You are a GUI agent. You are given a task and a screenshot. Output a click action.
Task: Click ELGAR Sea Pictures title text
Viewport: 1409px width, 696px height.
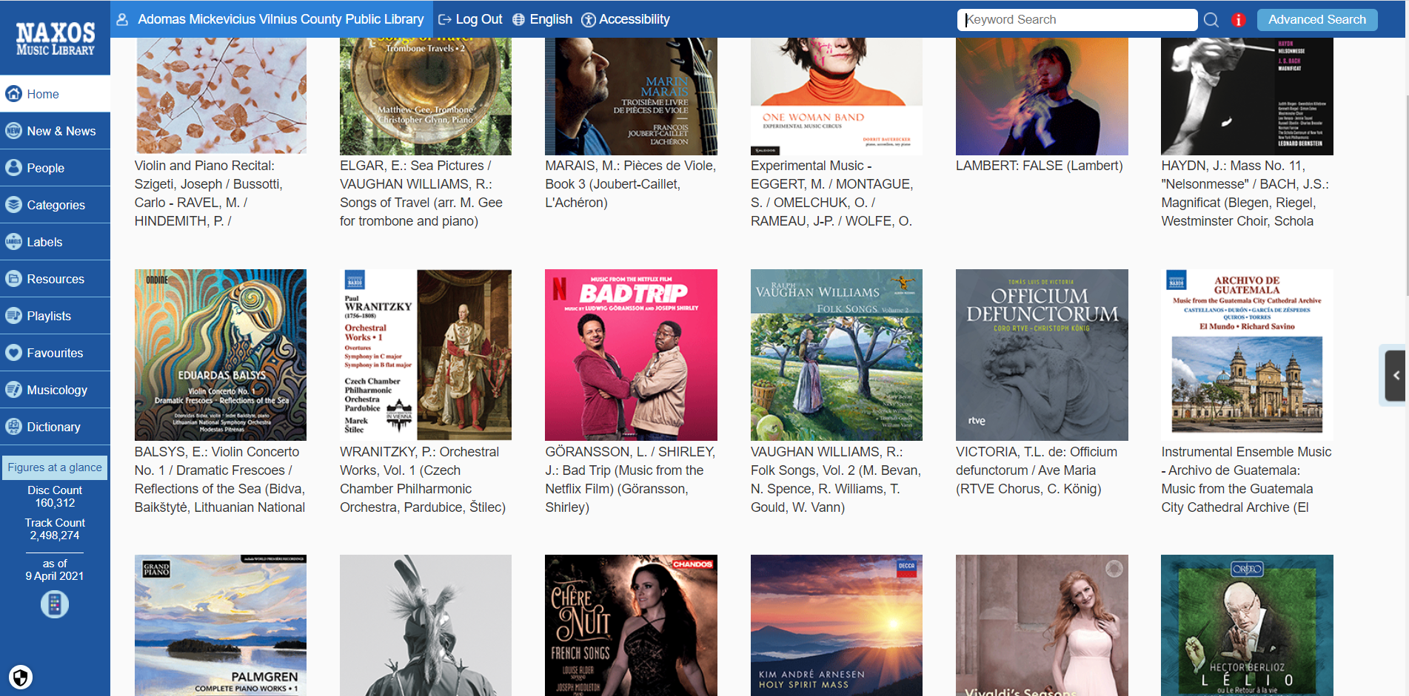click(421, 193)
